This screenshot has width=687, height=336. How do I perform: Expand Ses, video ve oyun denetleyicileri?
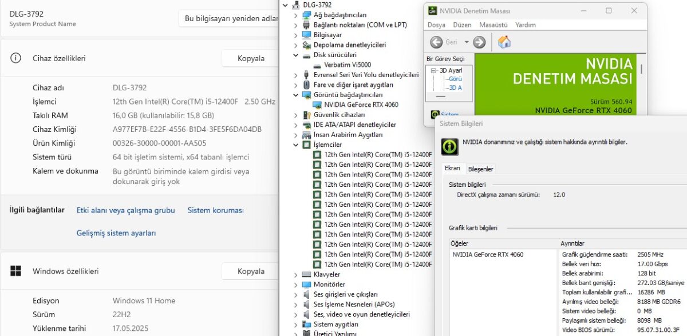pos(296,314)
